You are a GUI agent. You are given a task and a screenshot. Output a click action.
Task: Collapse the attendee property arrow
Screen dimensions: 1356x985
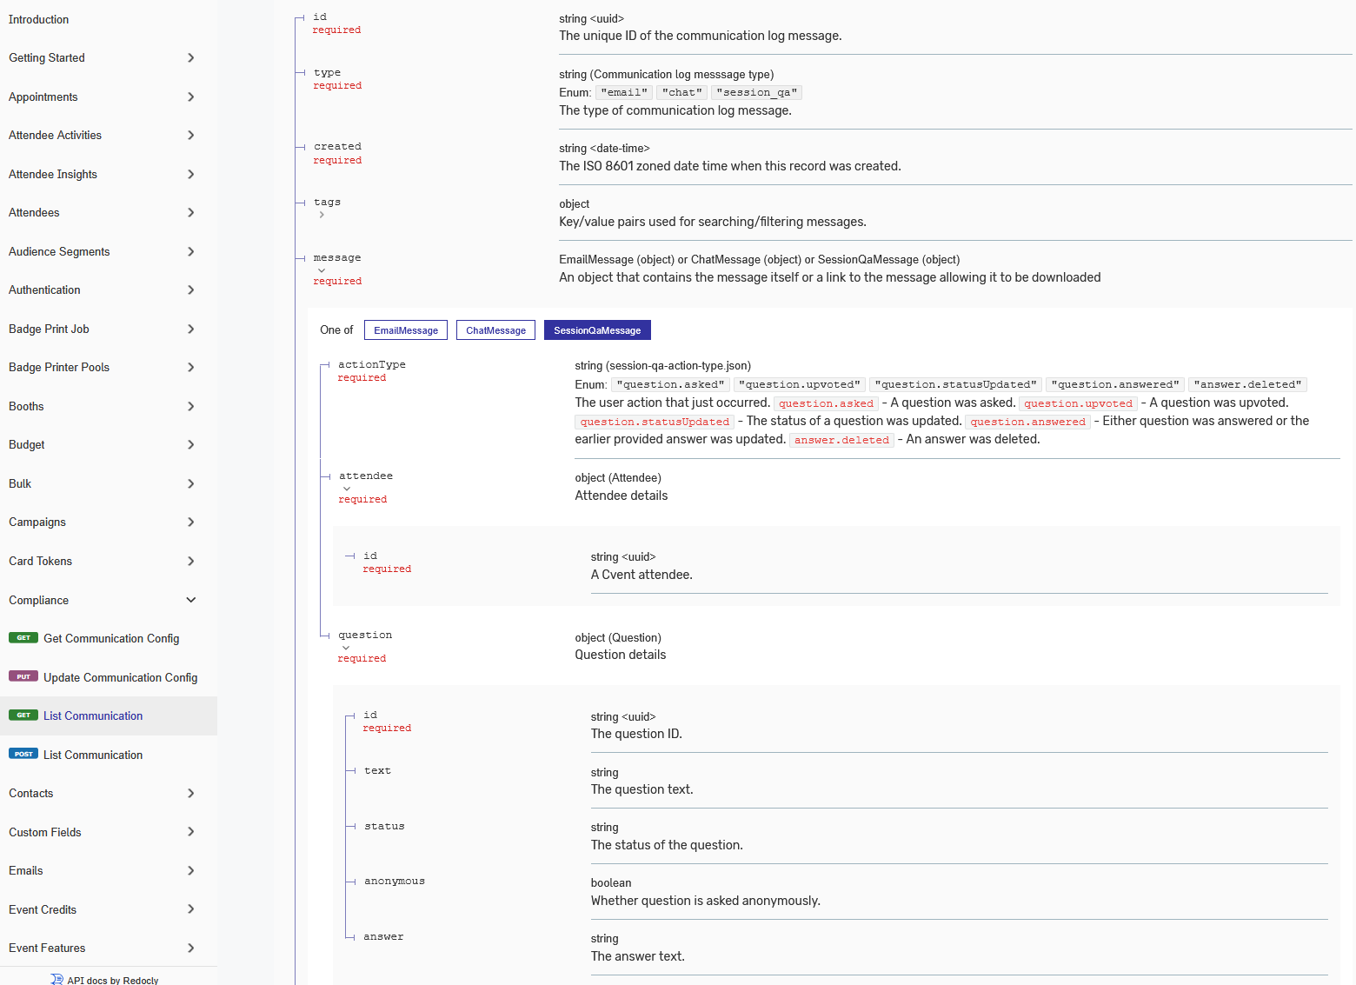pos(347,489)
